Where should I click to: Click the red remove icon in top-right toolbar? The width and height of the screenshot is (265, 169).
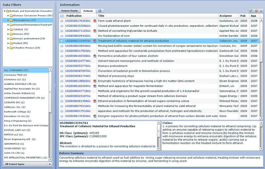[x=256, y=11]
